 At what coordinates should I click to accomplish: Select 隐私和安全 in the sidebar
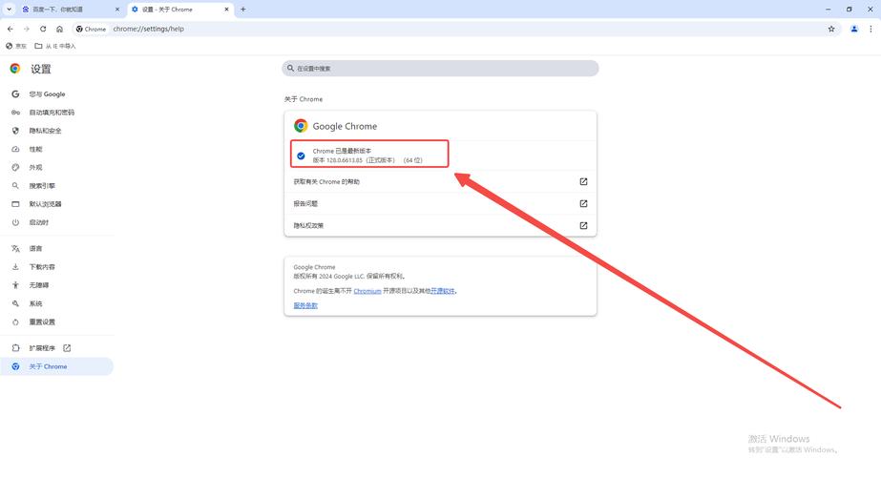tap(45, 131)
